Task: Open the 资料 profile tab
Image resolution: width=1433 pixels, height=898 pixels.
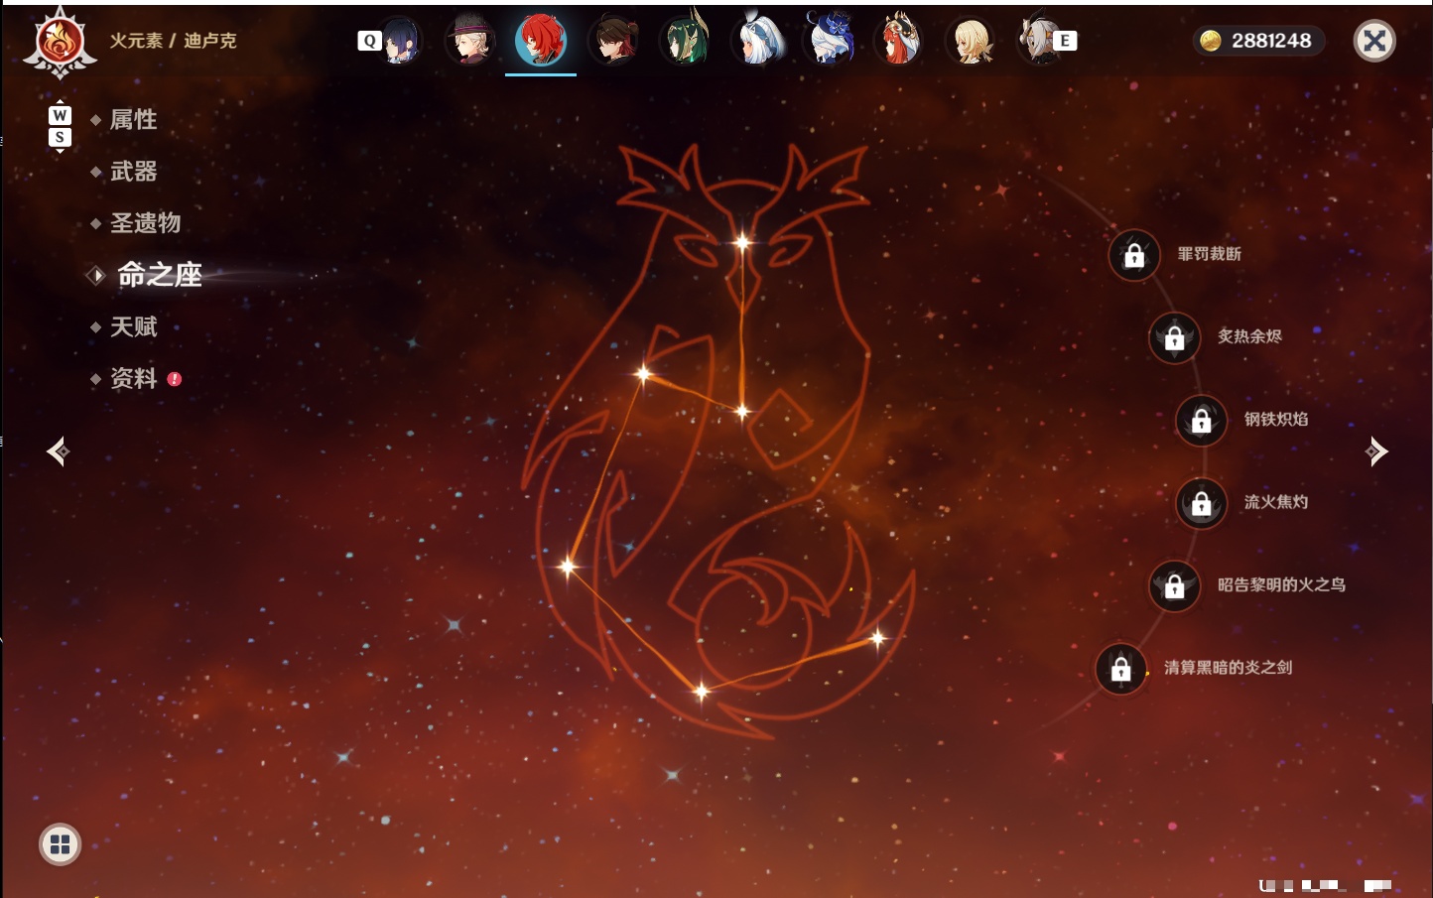Action: pyautogui.click(x=133, y=378)
